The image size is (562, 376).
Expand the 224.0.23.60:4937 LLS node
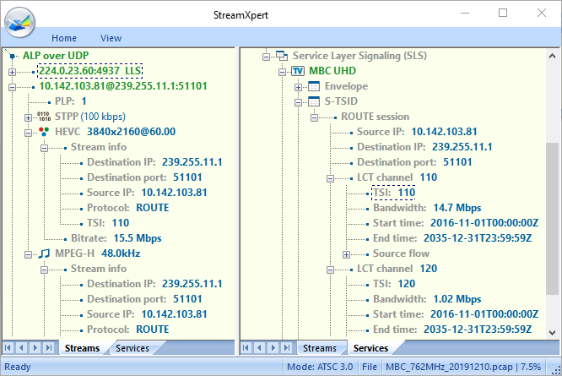point(12,71)
